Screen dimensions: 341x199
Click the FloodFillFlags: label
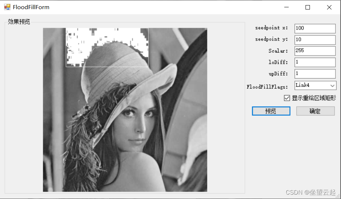[267, 87]
